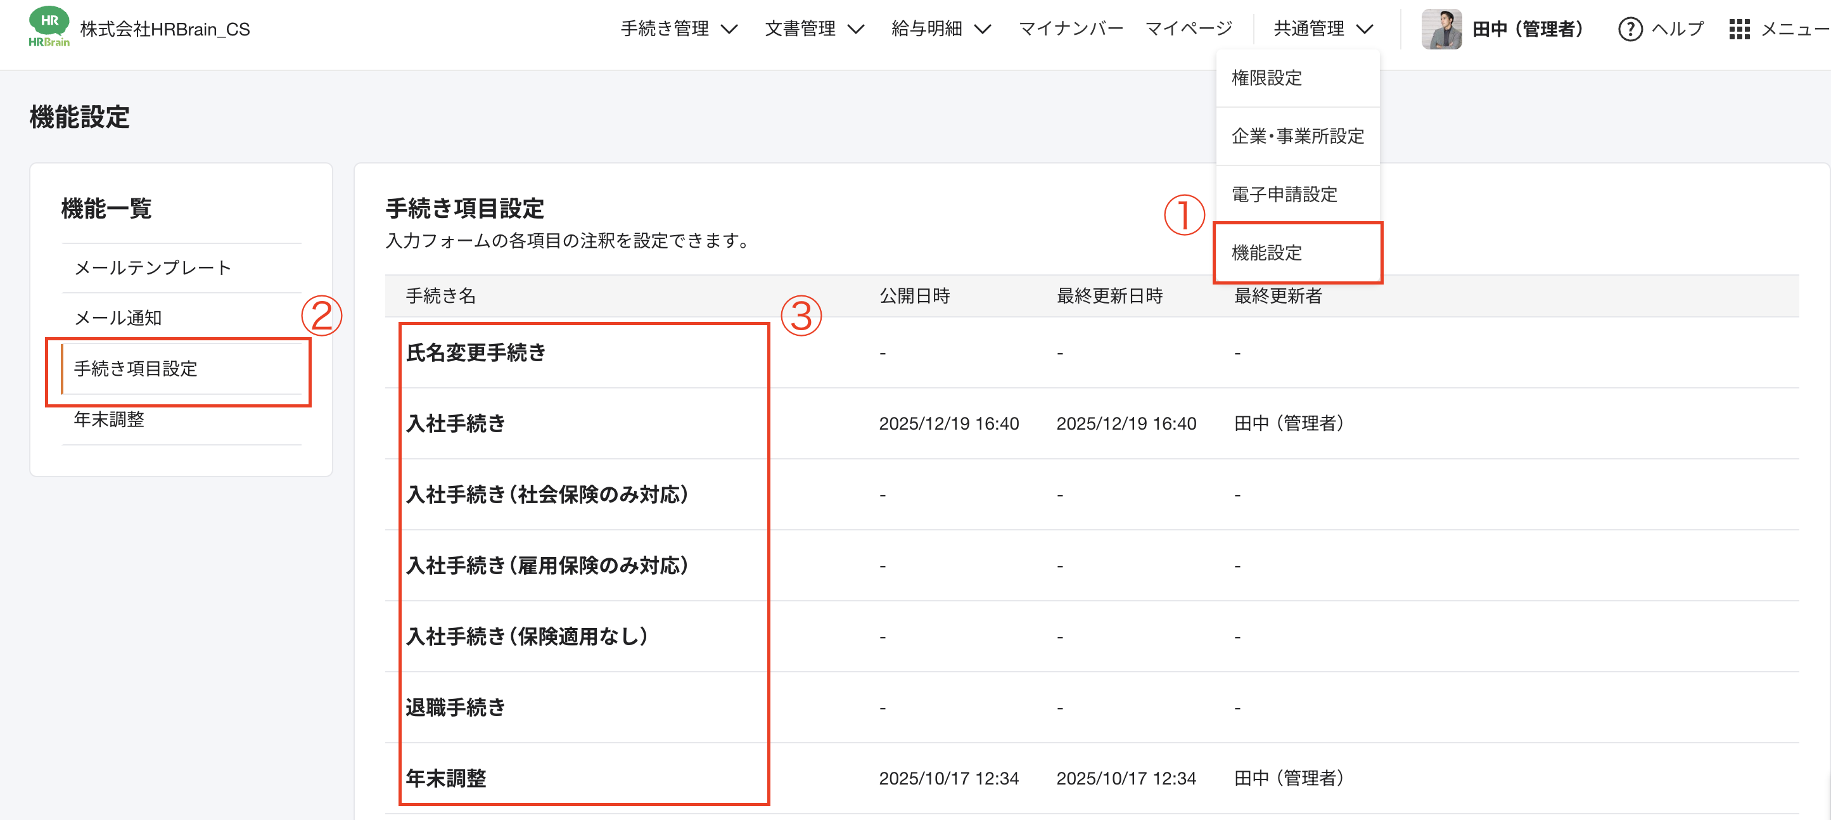Click the HRBrain logo icon
The width and height of the screenshot is (1831, 820).
47,29
